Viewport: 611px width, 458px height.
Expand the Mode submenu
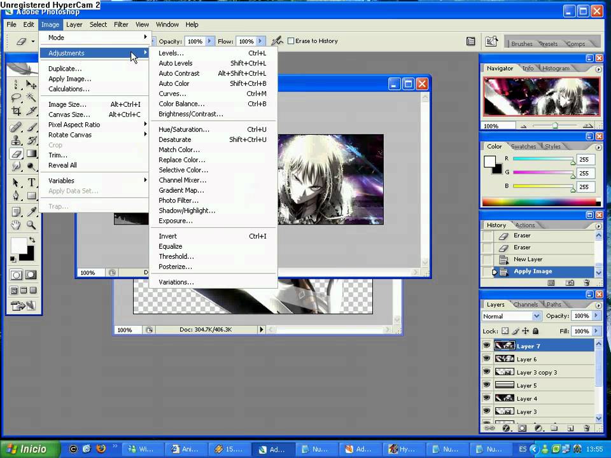tap(95, 38)
